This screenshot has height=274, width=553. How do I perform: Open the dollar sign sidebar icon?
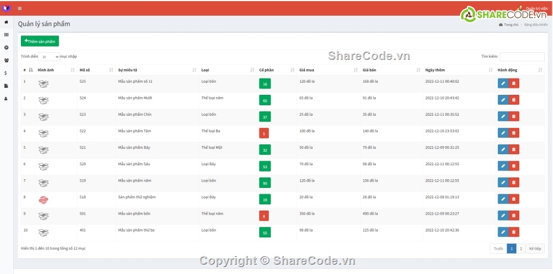(6, 73)
